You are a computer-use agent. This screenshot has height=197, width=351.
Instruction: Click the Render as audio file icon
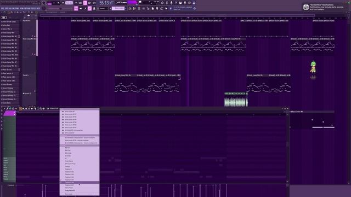185,3
